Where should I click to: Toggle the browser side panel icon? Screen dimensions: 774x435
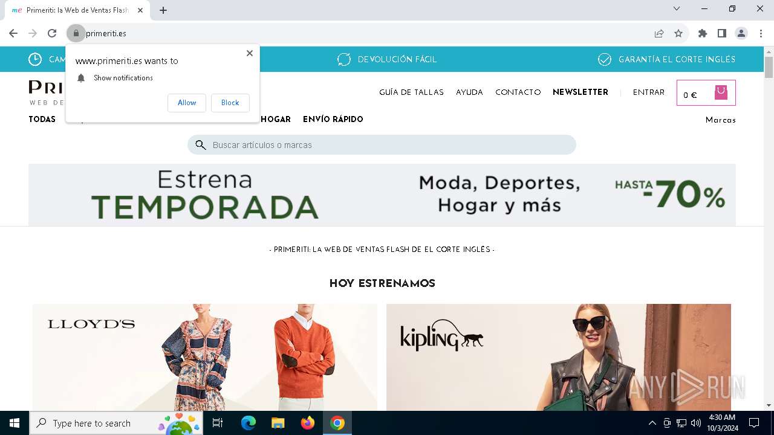722,33
